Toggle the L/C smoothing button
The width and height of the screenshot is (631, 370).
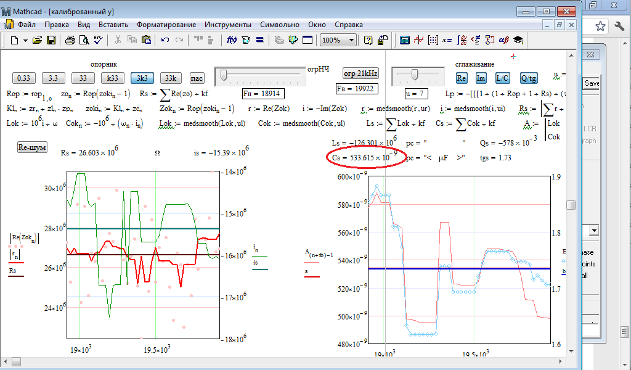pyautogui.click(x=502, y=78)
